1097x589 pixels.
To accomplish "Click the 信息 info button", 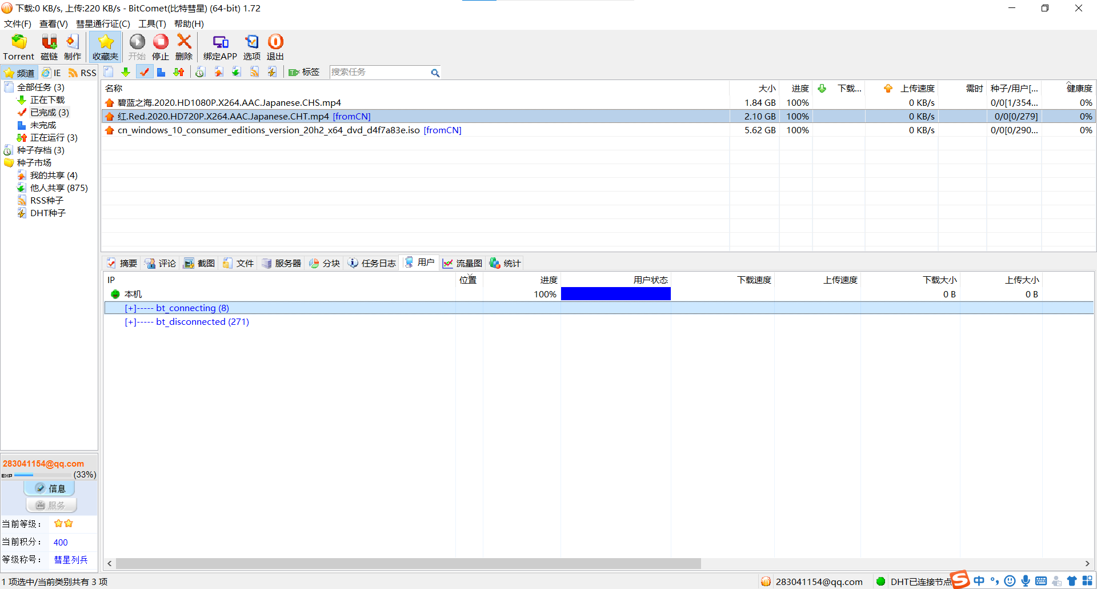I will (x=49, y=488).
